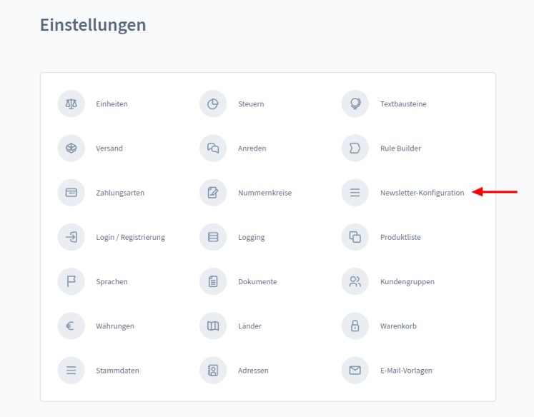Screen dimensions: 534x417
Task: Open the Kundengruppen text link
Action: point(407,282)
